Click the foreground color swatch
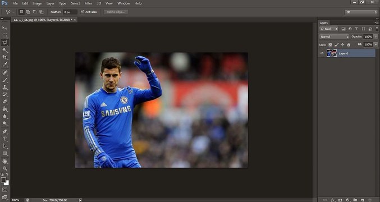The height and width of the screenshot is (202, 380). click(3, 180)
